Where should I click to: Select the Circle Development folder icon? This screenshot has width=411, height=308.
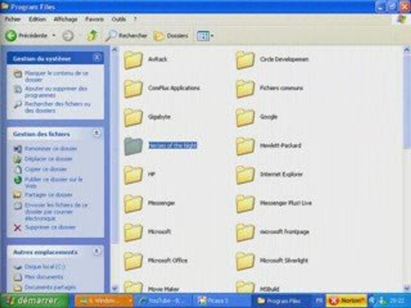pos(245,60)
